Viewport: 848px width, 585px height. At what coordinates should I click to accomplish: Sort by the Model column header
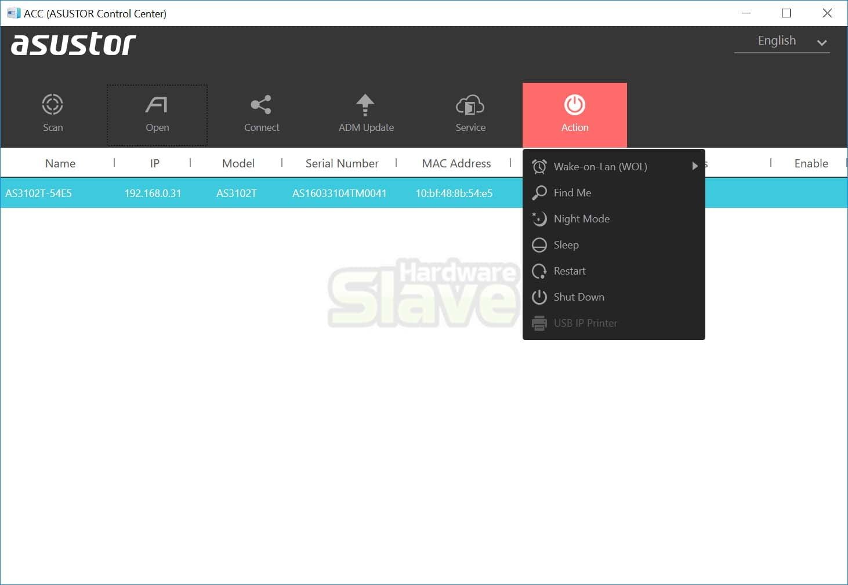238,163
